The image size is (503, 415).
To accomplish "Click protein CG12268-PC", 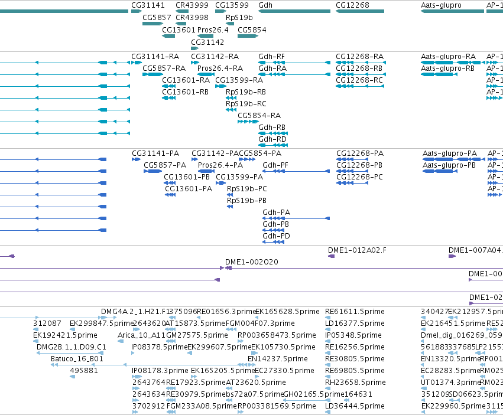I will pyautogui.click(x=352, y=183).
